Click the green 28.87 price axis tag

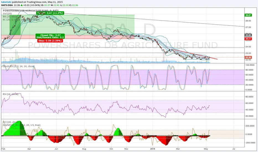coord(248,15)
